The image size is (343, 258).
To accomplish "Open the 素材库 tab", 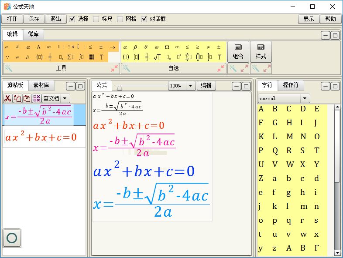I will click(41, 85).
